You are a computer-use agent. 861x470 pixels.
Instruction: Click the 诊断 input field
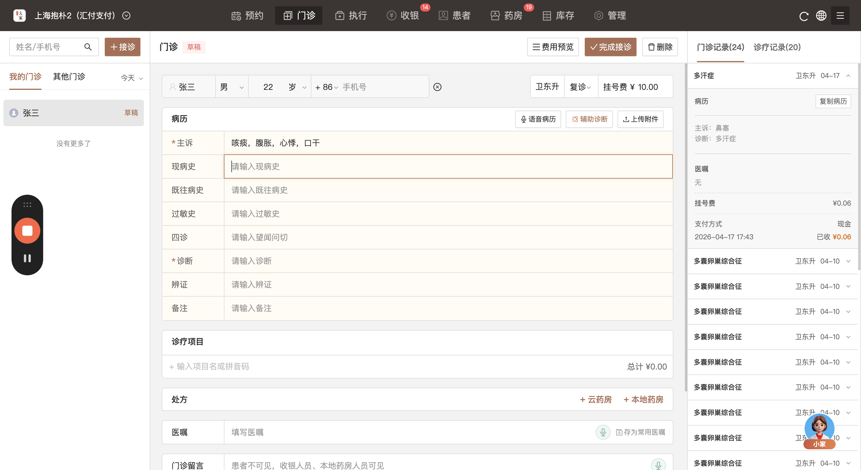point(448,261)
